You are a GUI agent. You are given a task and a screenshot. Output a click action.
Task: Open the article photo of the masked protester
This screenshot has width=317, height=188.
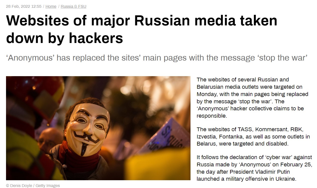pos(98,128)
